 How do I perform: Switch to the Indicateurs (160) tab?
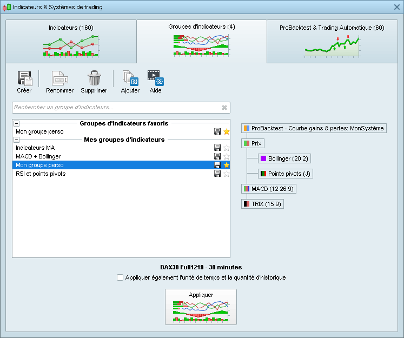[x=71, y=41]
